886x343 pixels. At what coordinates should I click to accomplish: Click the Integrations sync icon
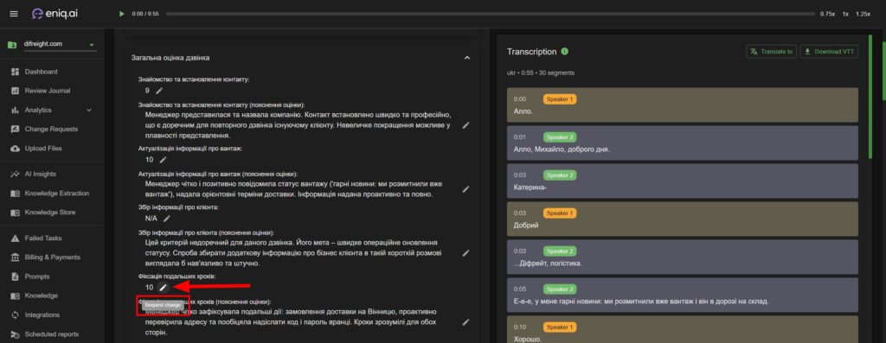tap(16, 314)
